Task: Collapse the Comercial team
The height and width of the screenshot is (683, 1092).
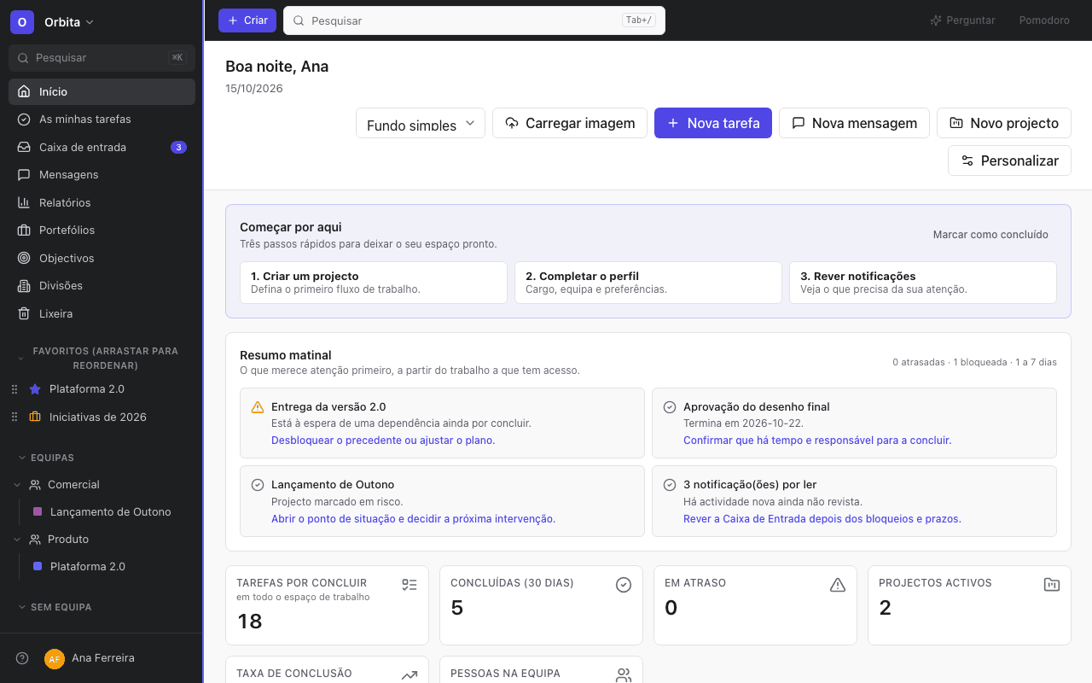Action: click(17, 485)
